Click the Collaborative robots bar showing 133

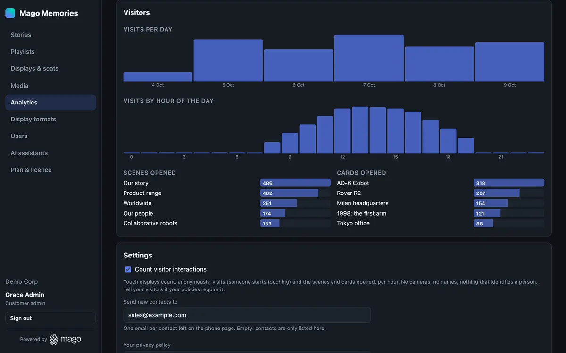point(270,224)
